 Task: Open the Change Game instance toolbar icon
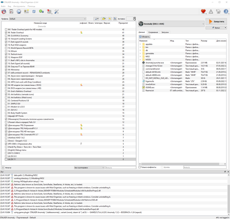pyautogui.click(x=4, y=11)
